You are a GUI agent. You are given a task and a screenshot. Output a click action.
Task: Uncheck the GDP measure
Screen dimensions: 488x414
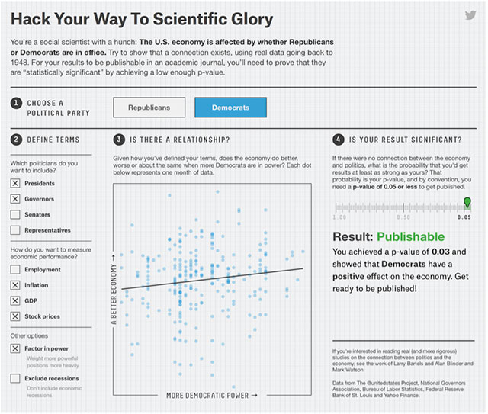point(15,300)
